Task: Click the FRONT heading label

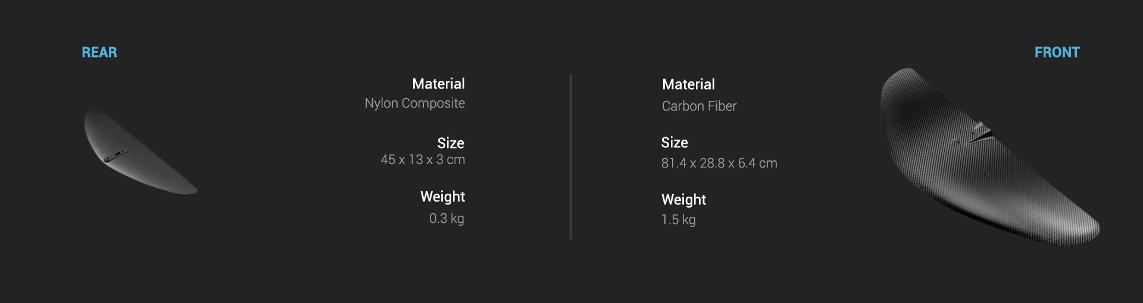Action: pyautogui.click(x=1057, y=52)
